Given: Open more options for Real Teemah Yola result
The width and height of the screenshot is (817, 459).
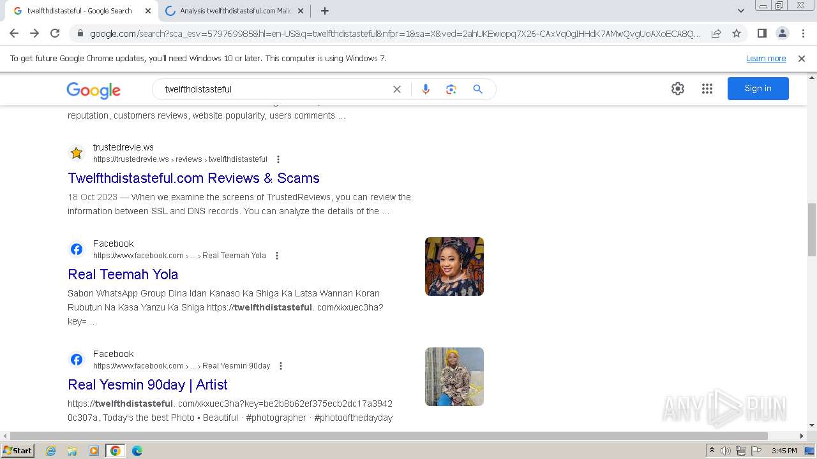Looking at the screenshot, I should 277,256.
